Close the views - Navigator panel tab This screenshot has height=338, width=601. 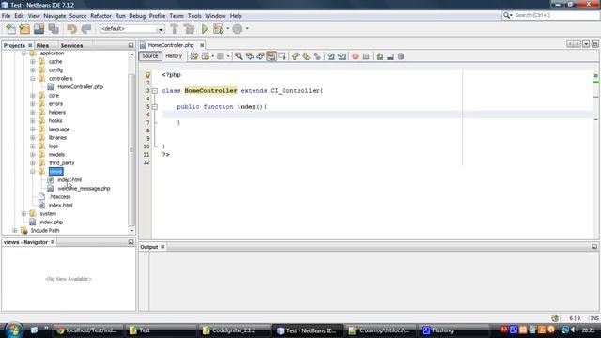(53, 242)
